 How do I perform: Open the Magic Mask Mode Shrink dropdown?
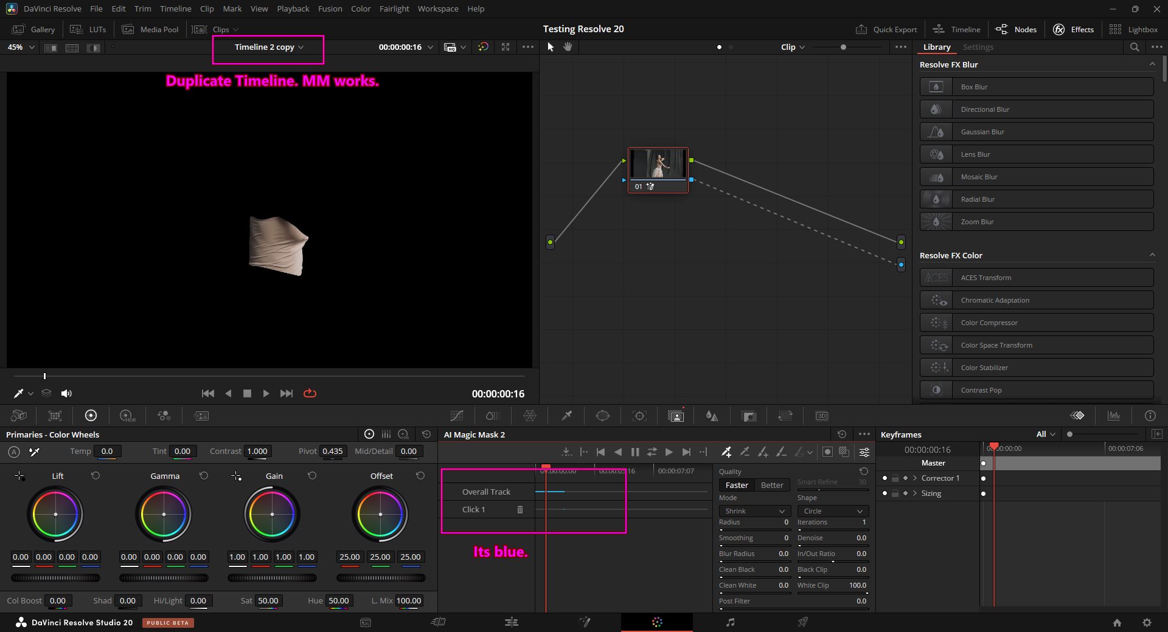[x=754, y=511]
